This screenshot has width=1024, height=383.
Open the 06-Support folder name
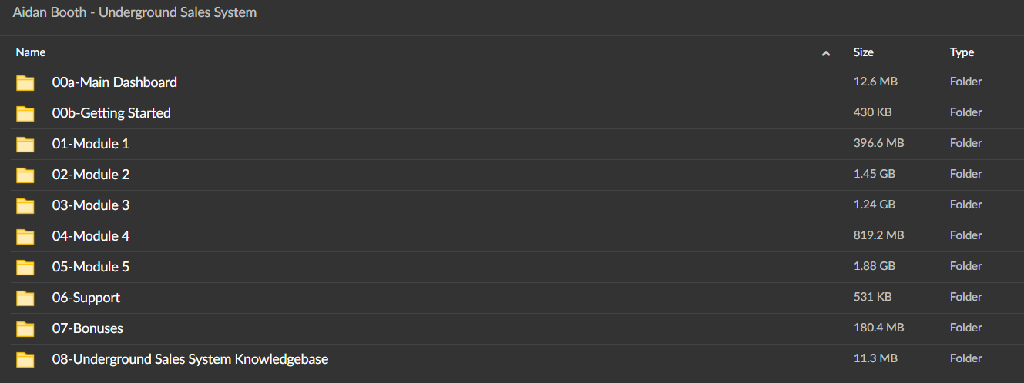coord(86,298)
